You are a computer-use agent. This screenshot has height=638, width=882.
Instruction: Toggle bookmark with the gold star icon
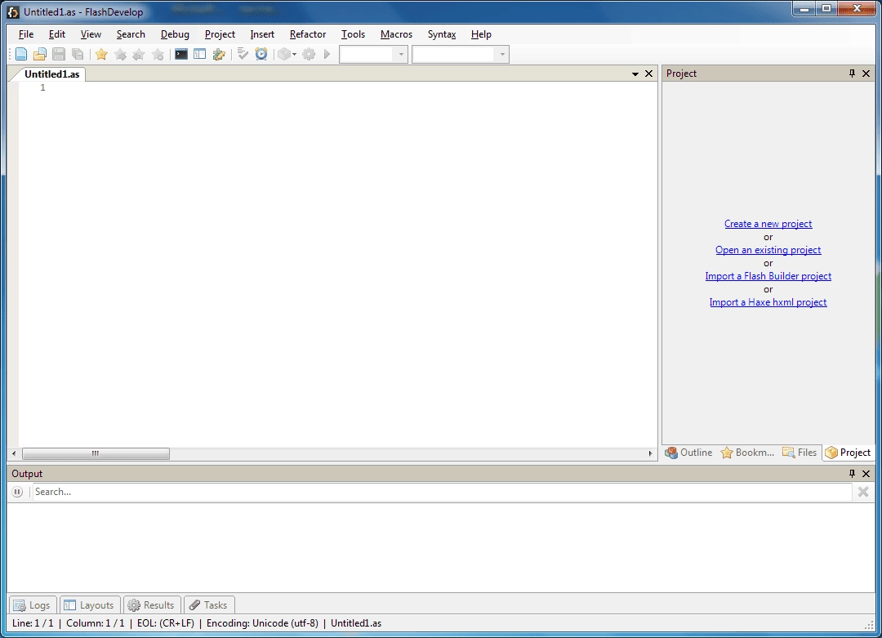pyautogui.click(x=101, y=54)
